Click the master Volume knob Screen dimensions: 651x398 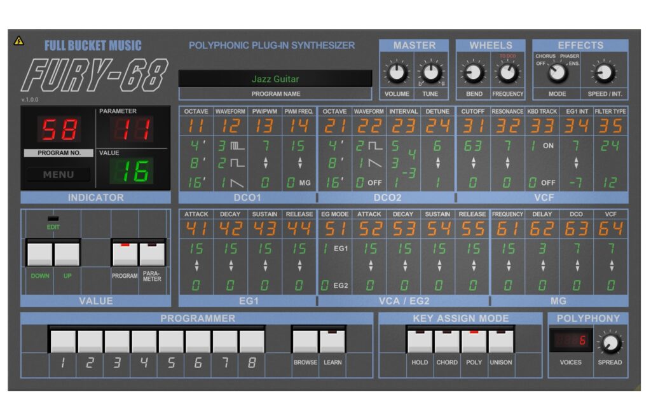397,74
